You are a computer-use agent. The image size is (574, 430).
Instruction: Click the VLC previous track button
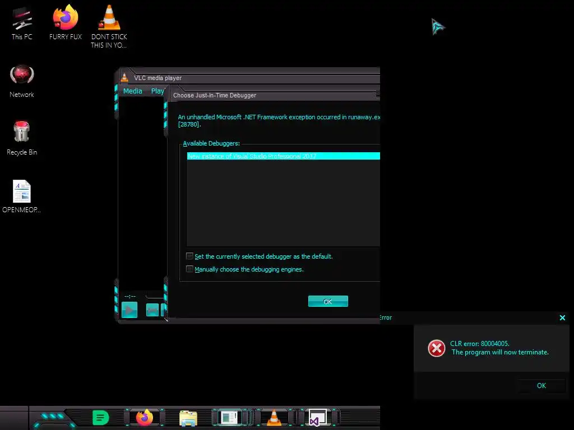(x=152, y=310)
